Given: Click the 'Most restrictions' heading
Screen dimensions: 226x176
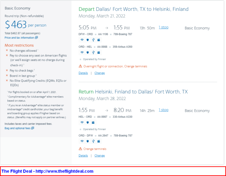Looking at the screenshot, I should 19,45.
